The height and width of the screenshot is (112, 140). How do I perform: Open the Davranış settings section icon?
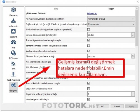tap(13, 10)
